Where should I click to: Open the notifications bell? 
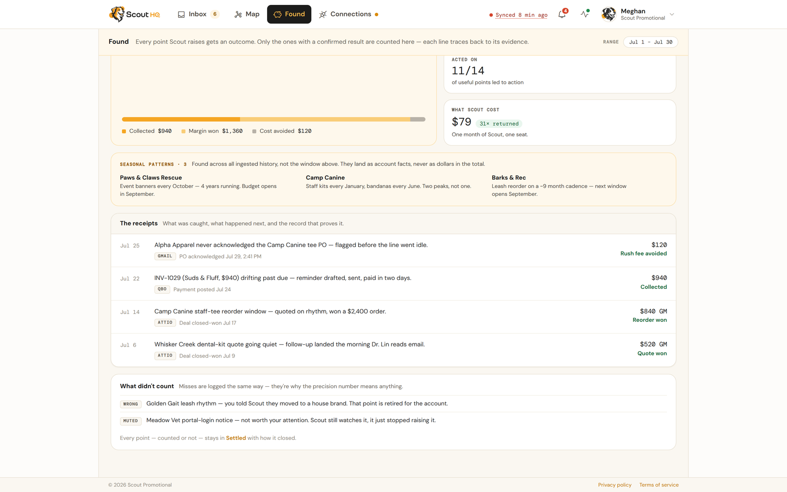tap(562, 14)
